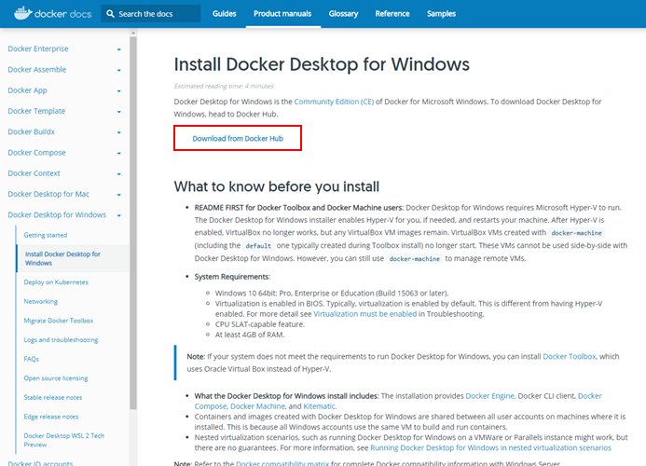Click Estimated reading time text

click(x=224, y=86)
